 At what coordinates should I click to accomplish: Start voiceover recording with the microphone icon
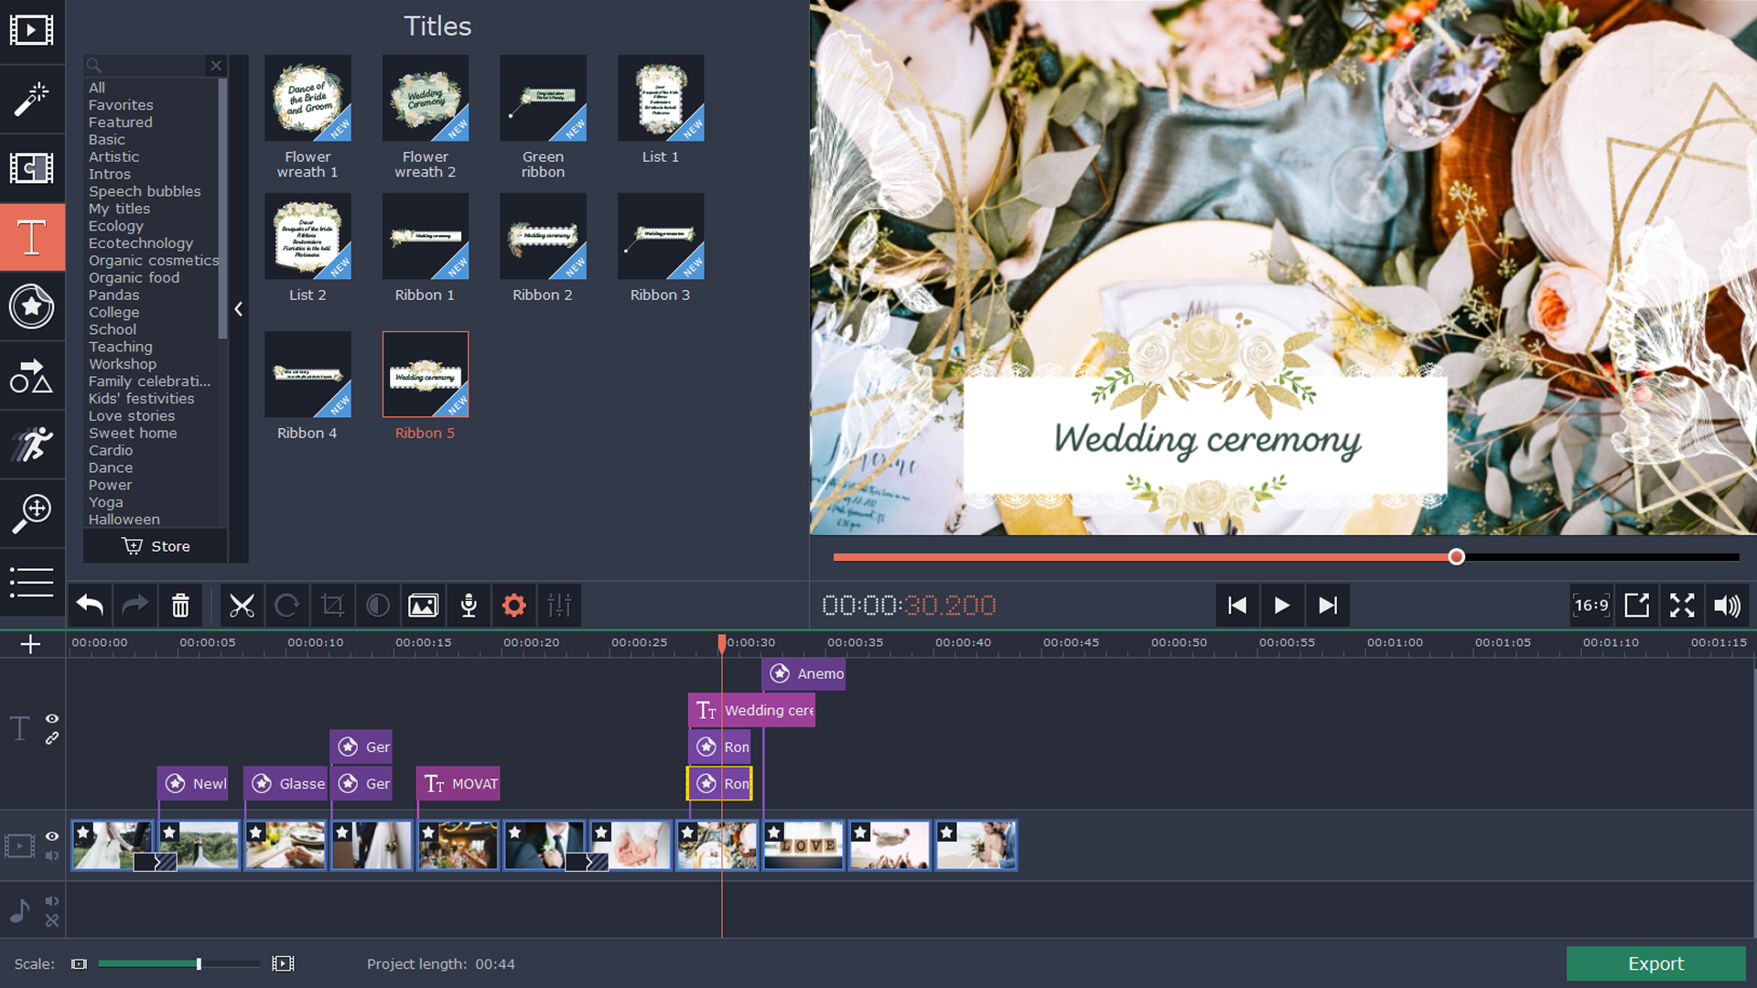tap(468, 605)
